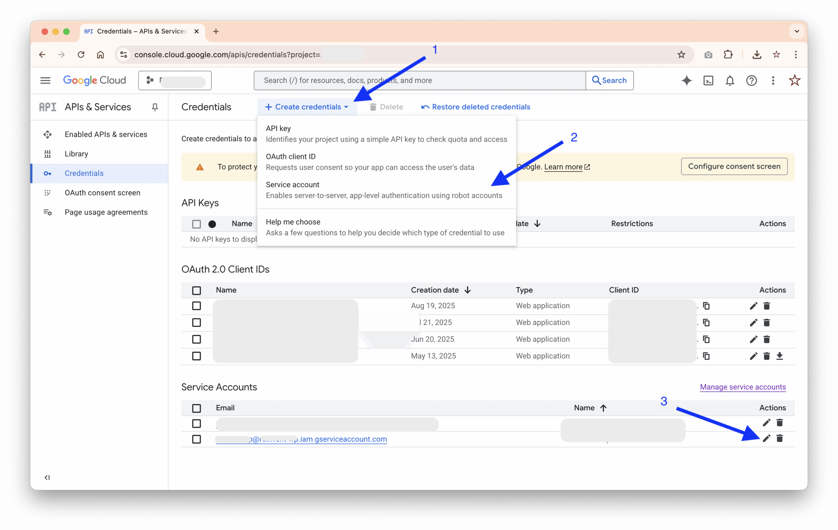Click the help question mark icon
This screenshot has height=530, width=838.
tap(751, 81)
